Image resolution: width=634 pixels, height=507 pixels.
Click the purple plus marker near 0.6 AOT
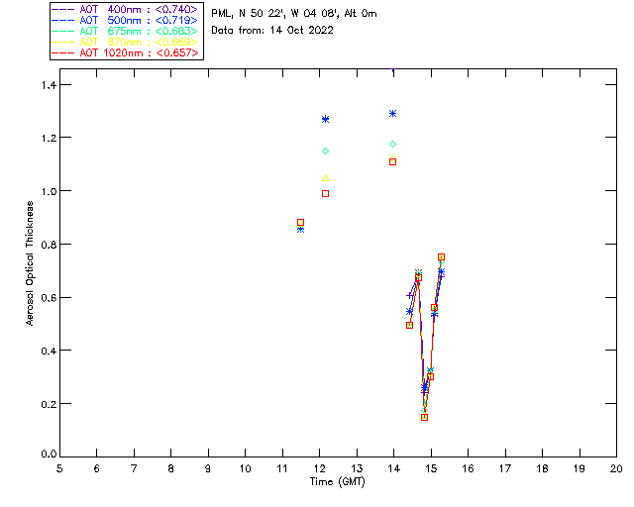409,295
